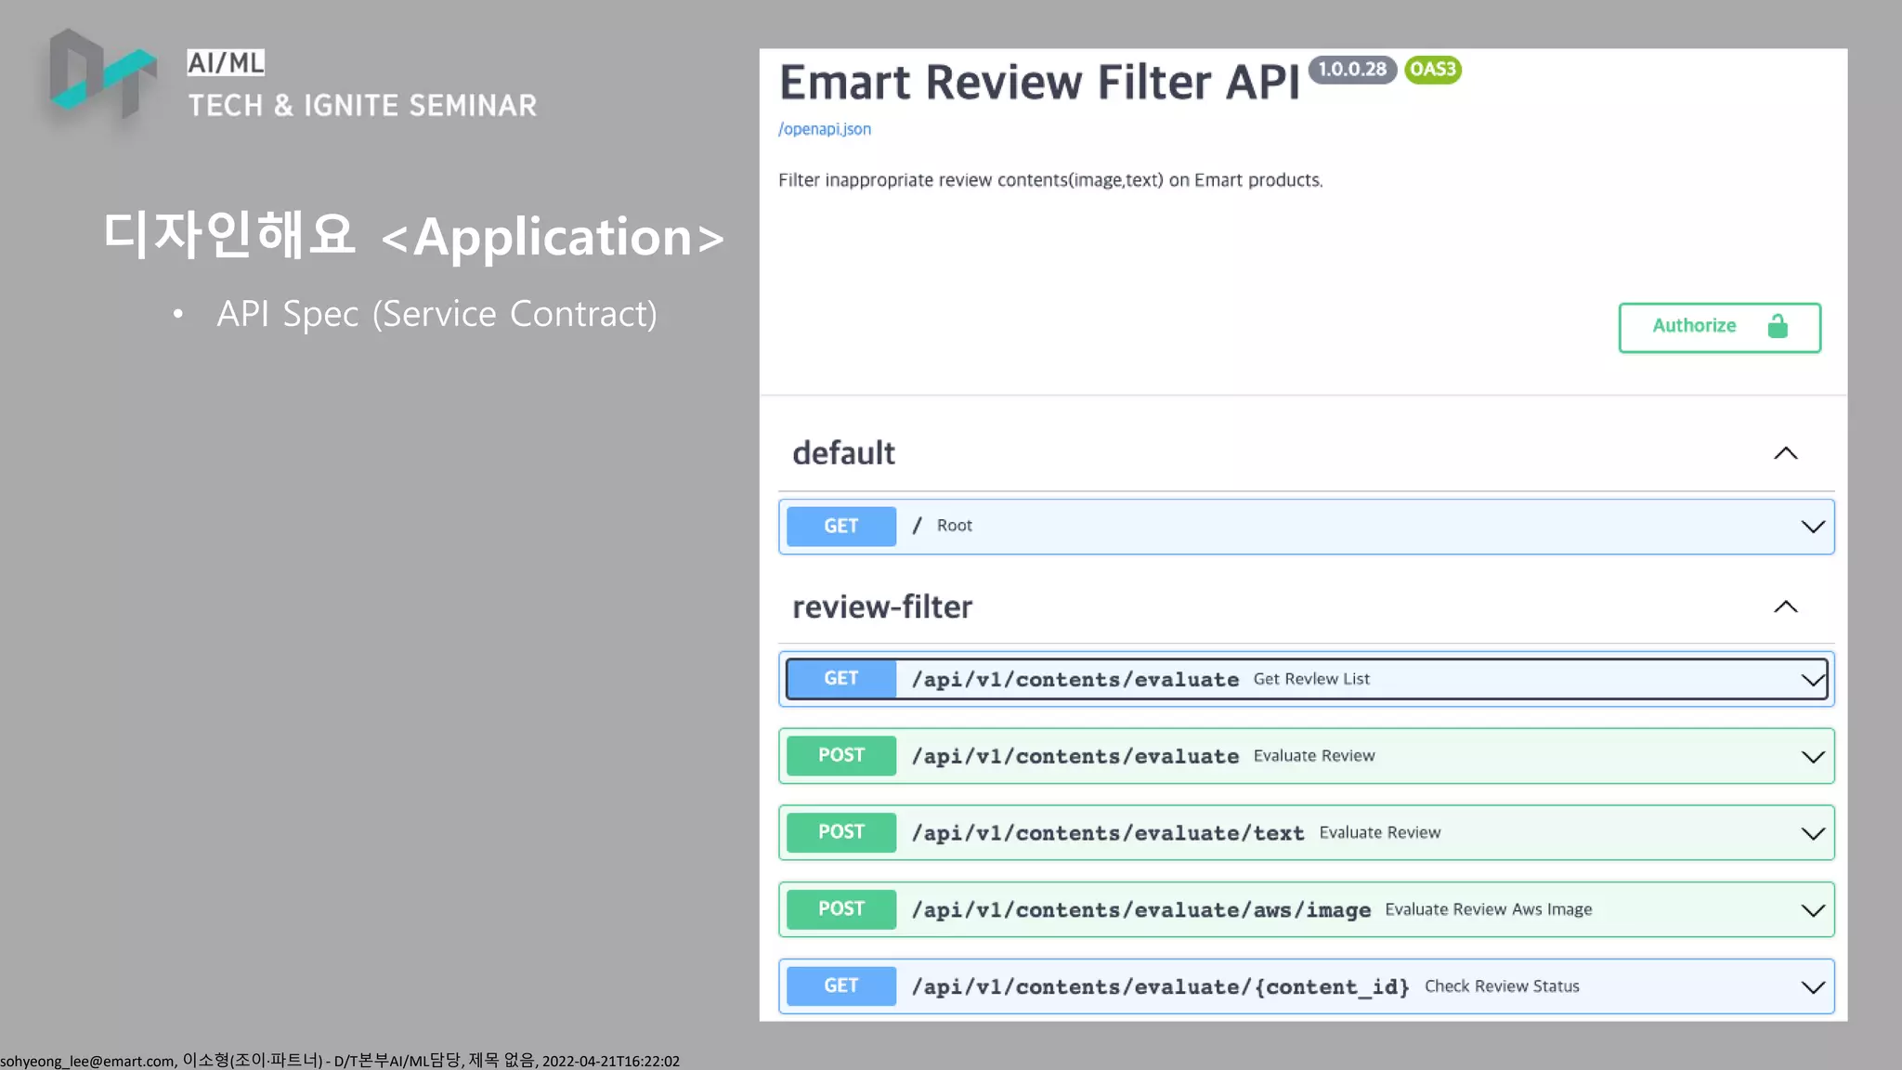Expand Check Review Status endpoint arrow
1902x1070 pixels.
pyautogui.click(x=1812, y=987)
